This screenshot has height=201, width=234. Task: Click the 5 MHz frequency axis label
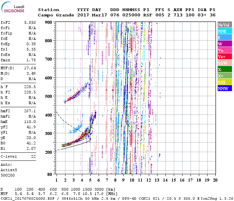[90, 180]
